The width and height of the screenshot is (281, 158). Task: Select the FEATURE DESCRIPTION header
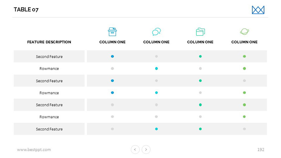(x=49, y=42)
